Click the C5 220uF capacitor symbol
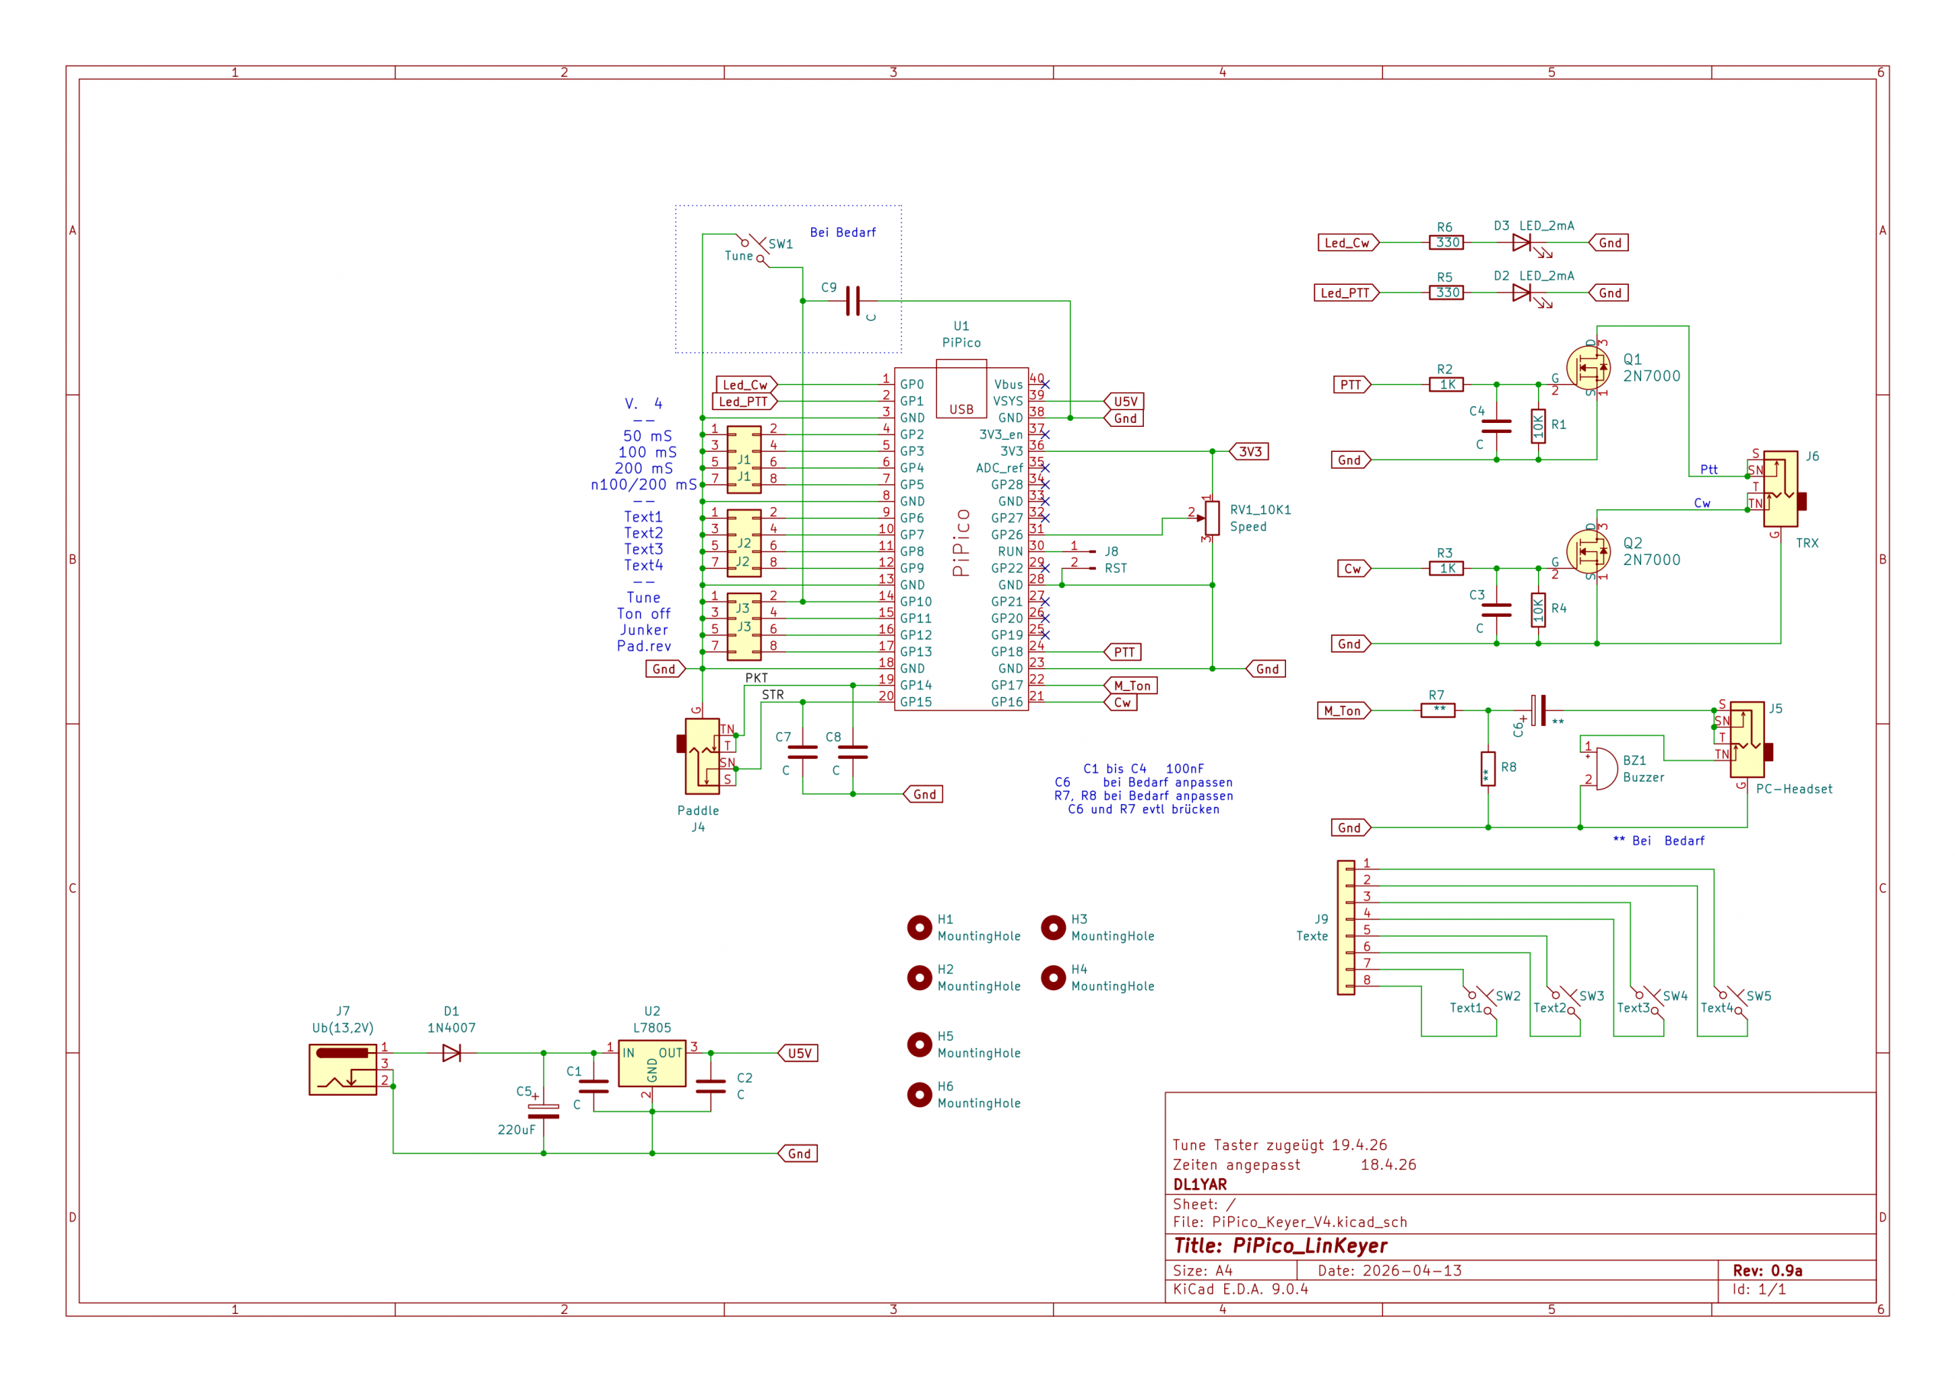 [x=543, y=1111]
